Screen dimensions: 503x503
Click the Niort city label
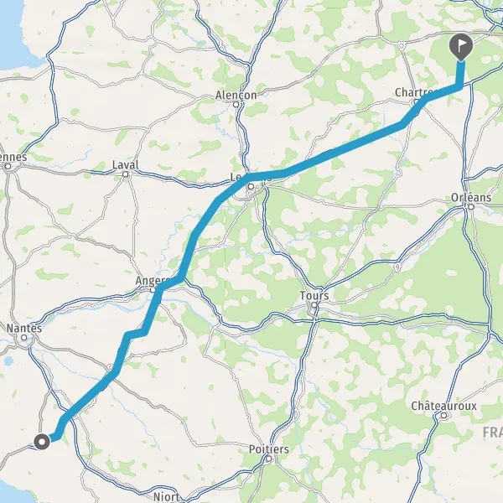[166, 496]
